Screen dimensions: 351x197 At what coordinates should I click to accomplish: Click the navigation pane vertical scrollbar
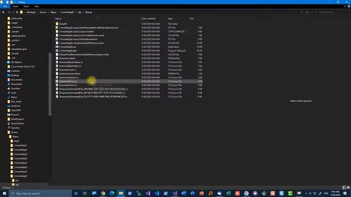click(x=50, y=84)
